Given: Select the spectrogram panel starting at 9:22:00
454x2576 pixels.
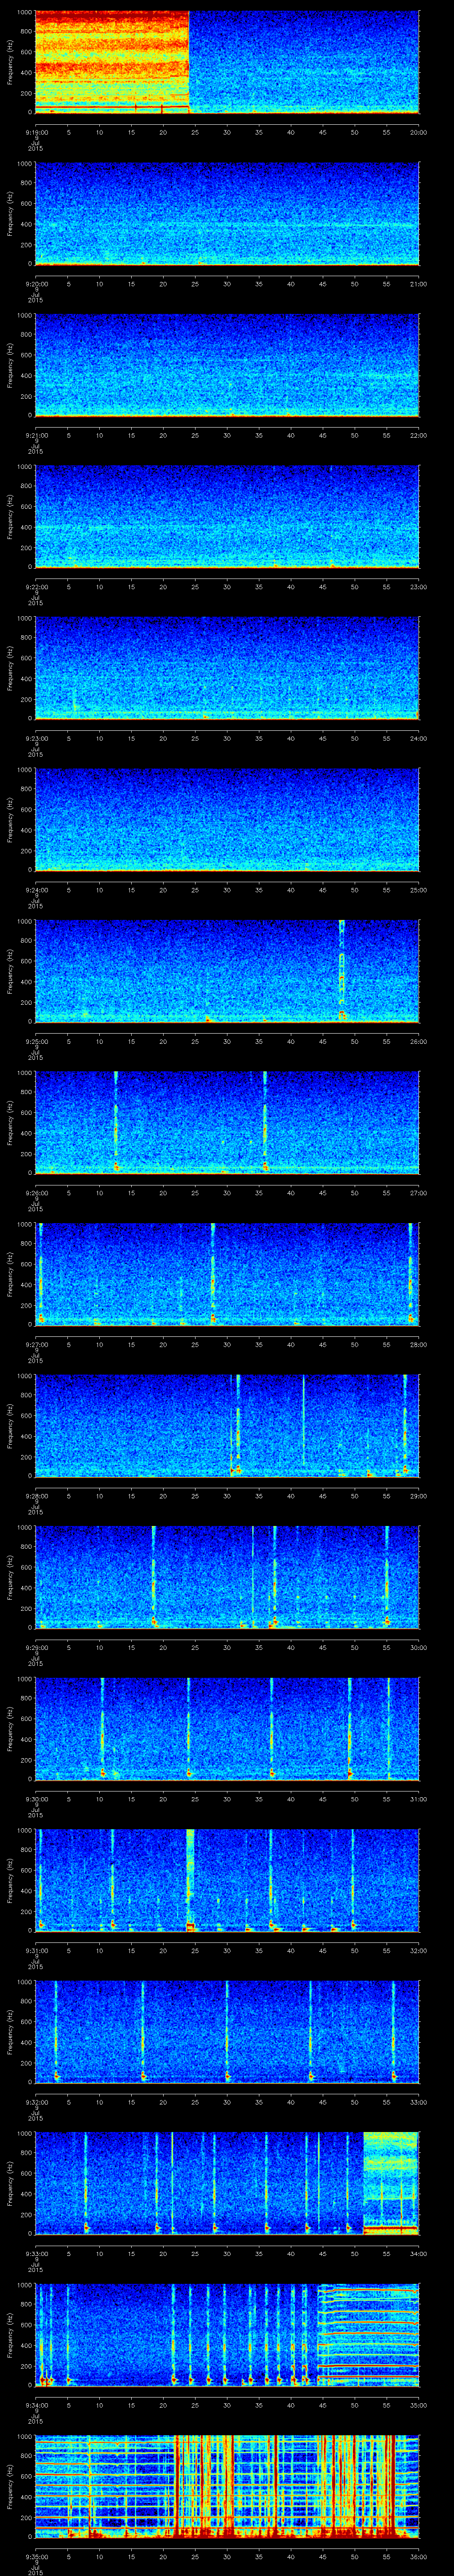Looking at the screenshot, I should pyautogui.click(x=227, y=516).
